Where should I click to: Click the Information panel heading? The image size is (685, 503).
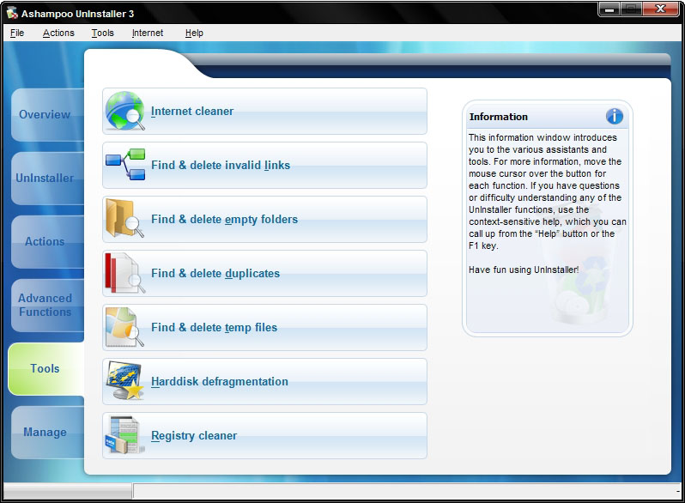[x=499, y=117]
